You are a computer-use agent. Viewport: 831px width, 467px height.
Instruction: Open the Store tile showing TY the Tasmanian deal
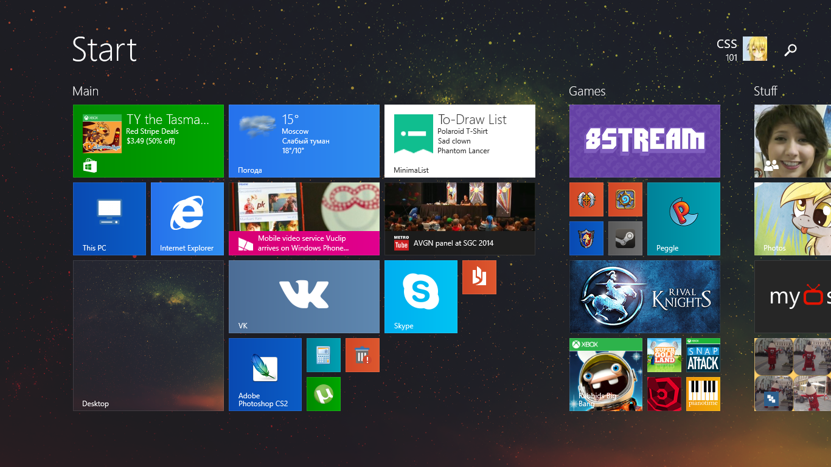(148, 141)
